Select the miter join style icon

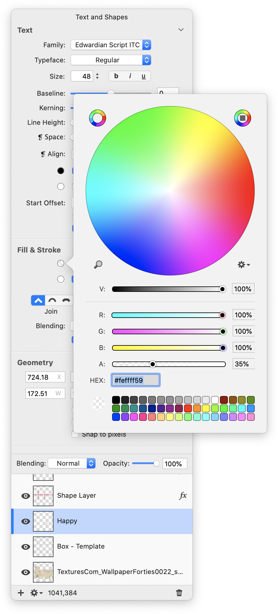(x=38, y=301)
